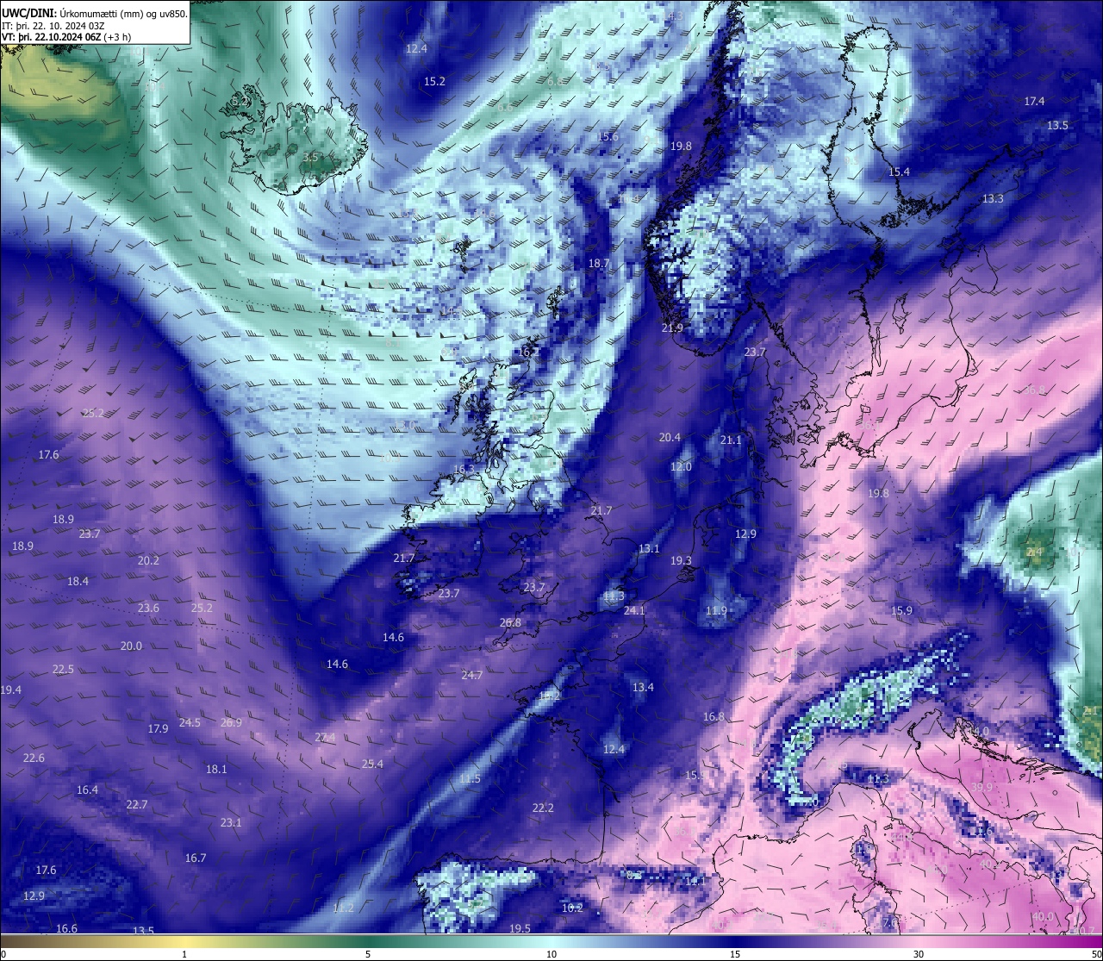Image resolution: width=1103 pixels, height=961 pixels.
Task: Click the 24.5 value in the Atlantic
Action: tap(190, 723)
